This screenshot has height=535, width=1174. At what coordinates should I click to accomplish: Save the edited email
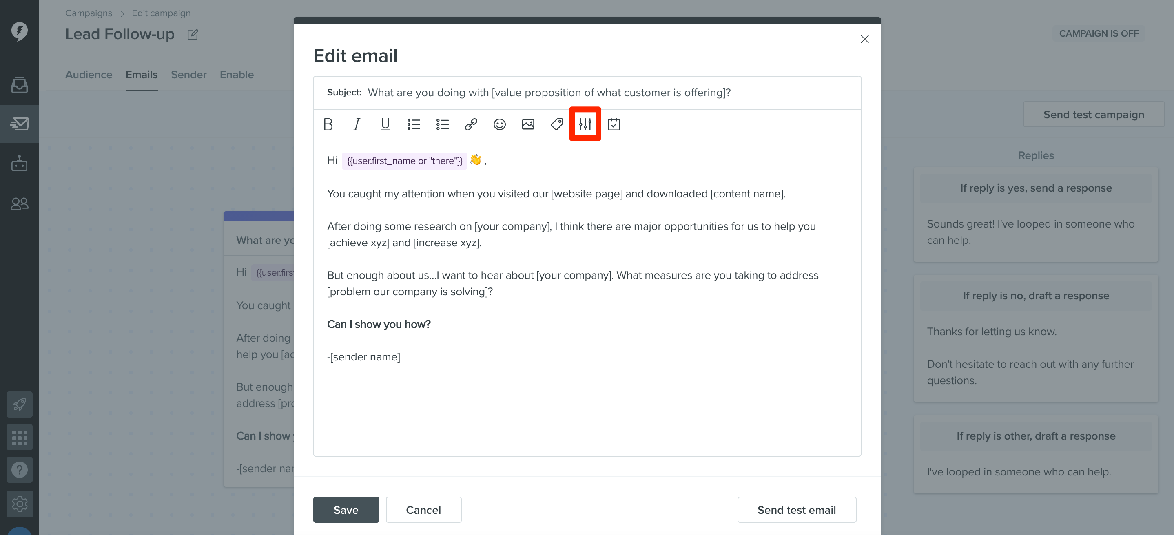click(x=346, y=509)
